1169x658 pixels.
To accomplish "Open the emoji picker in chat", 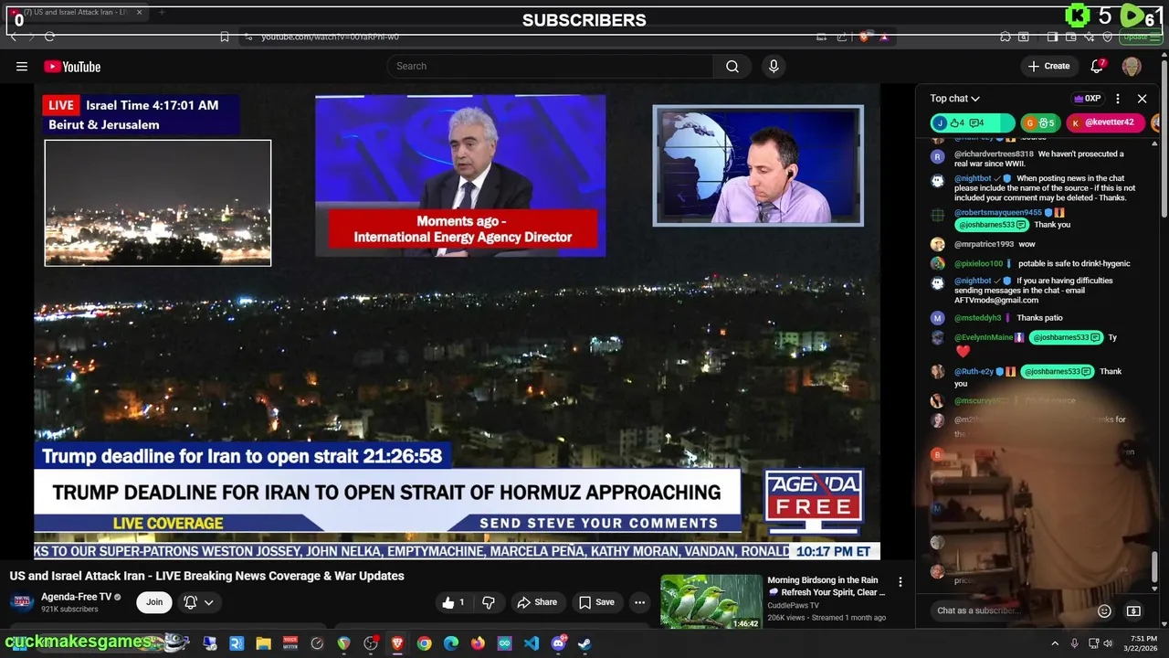I will click(x=1104, y=611).
